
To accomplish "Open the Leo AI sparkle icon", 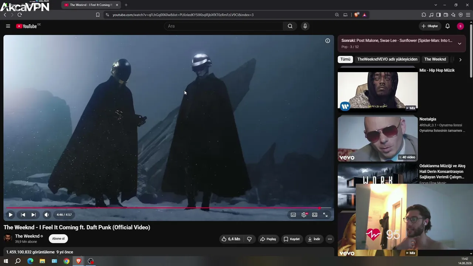I will (453, 15).
